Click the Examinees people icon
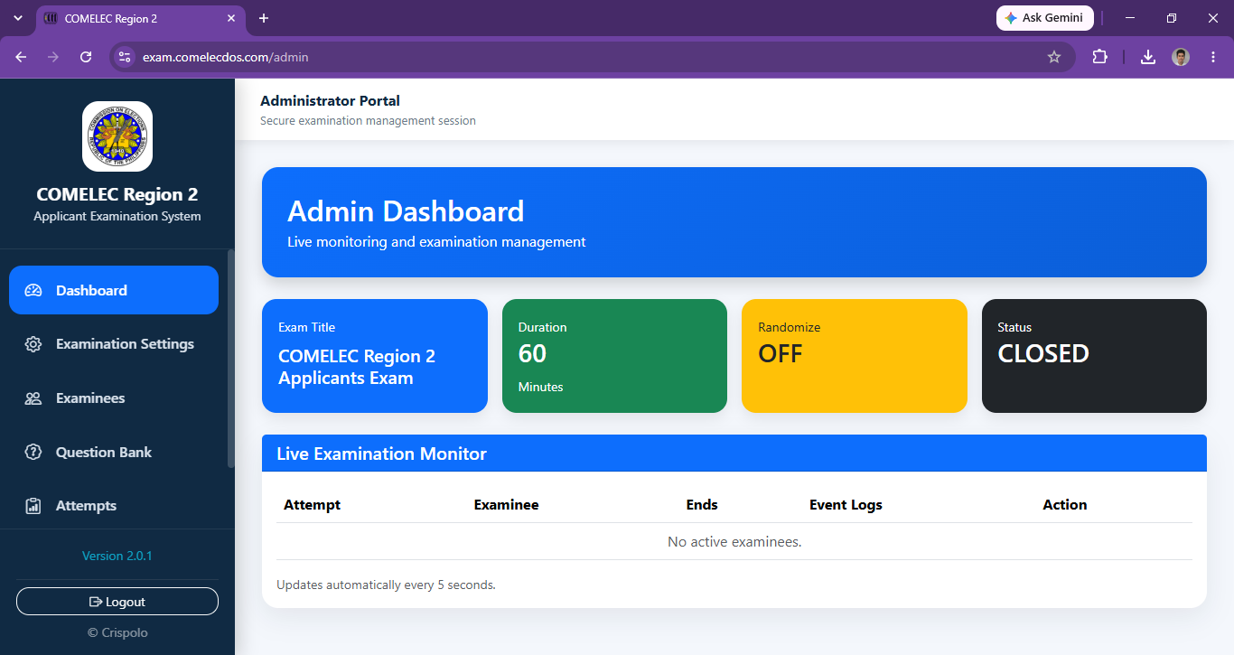1234x655 pixels. click(33, 398)
